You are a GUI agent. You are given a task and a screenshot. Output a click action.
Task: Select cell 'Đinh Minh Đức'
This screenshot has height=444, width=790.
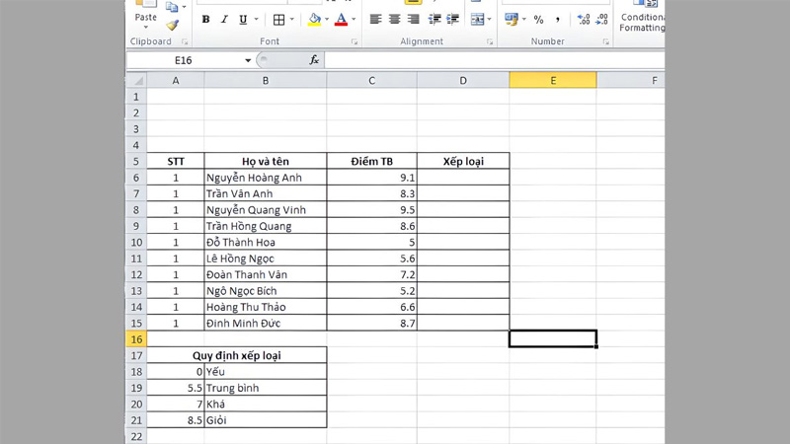(266, 323)
